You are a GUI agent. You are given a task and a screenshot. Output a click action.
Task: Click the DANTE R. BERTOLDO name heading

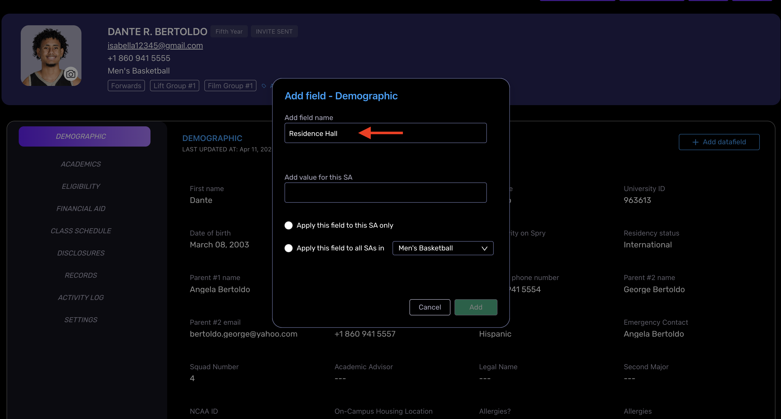(x=157, y=32)
